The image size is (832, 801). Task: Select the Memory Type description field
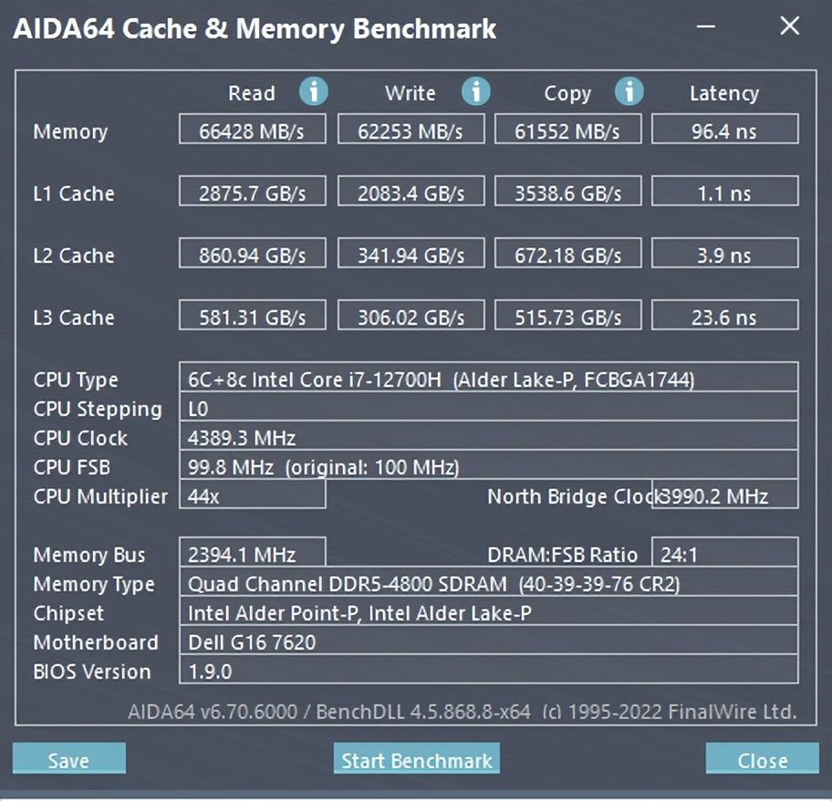pos(488,583)
